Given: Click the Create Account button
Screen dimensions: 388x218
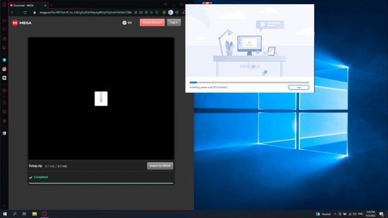Looking at the screenshot, I should point(152,22).
